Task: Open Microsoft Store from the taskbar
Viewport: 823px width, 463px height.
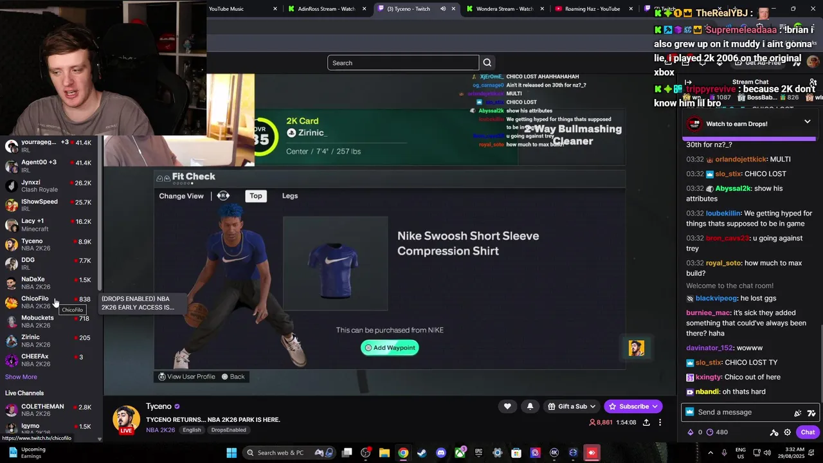Action: click(x=516, y=453)
